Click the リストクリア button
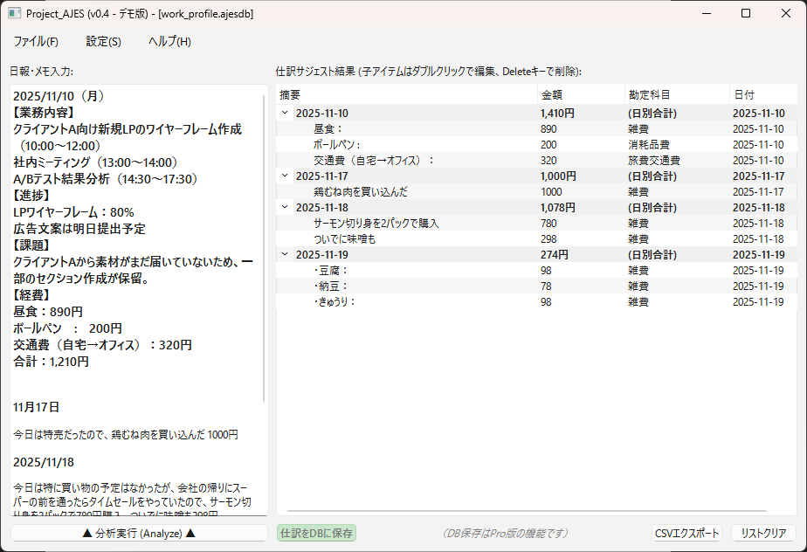 point(763,534)
